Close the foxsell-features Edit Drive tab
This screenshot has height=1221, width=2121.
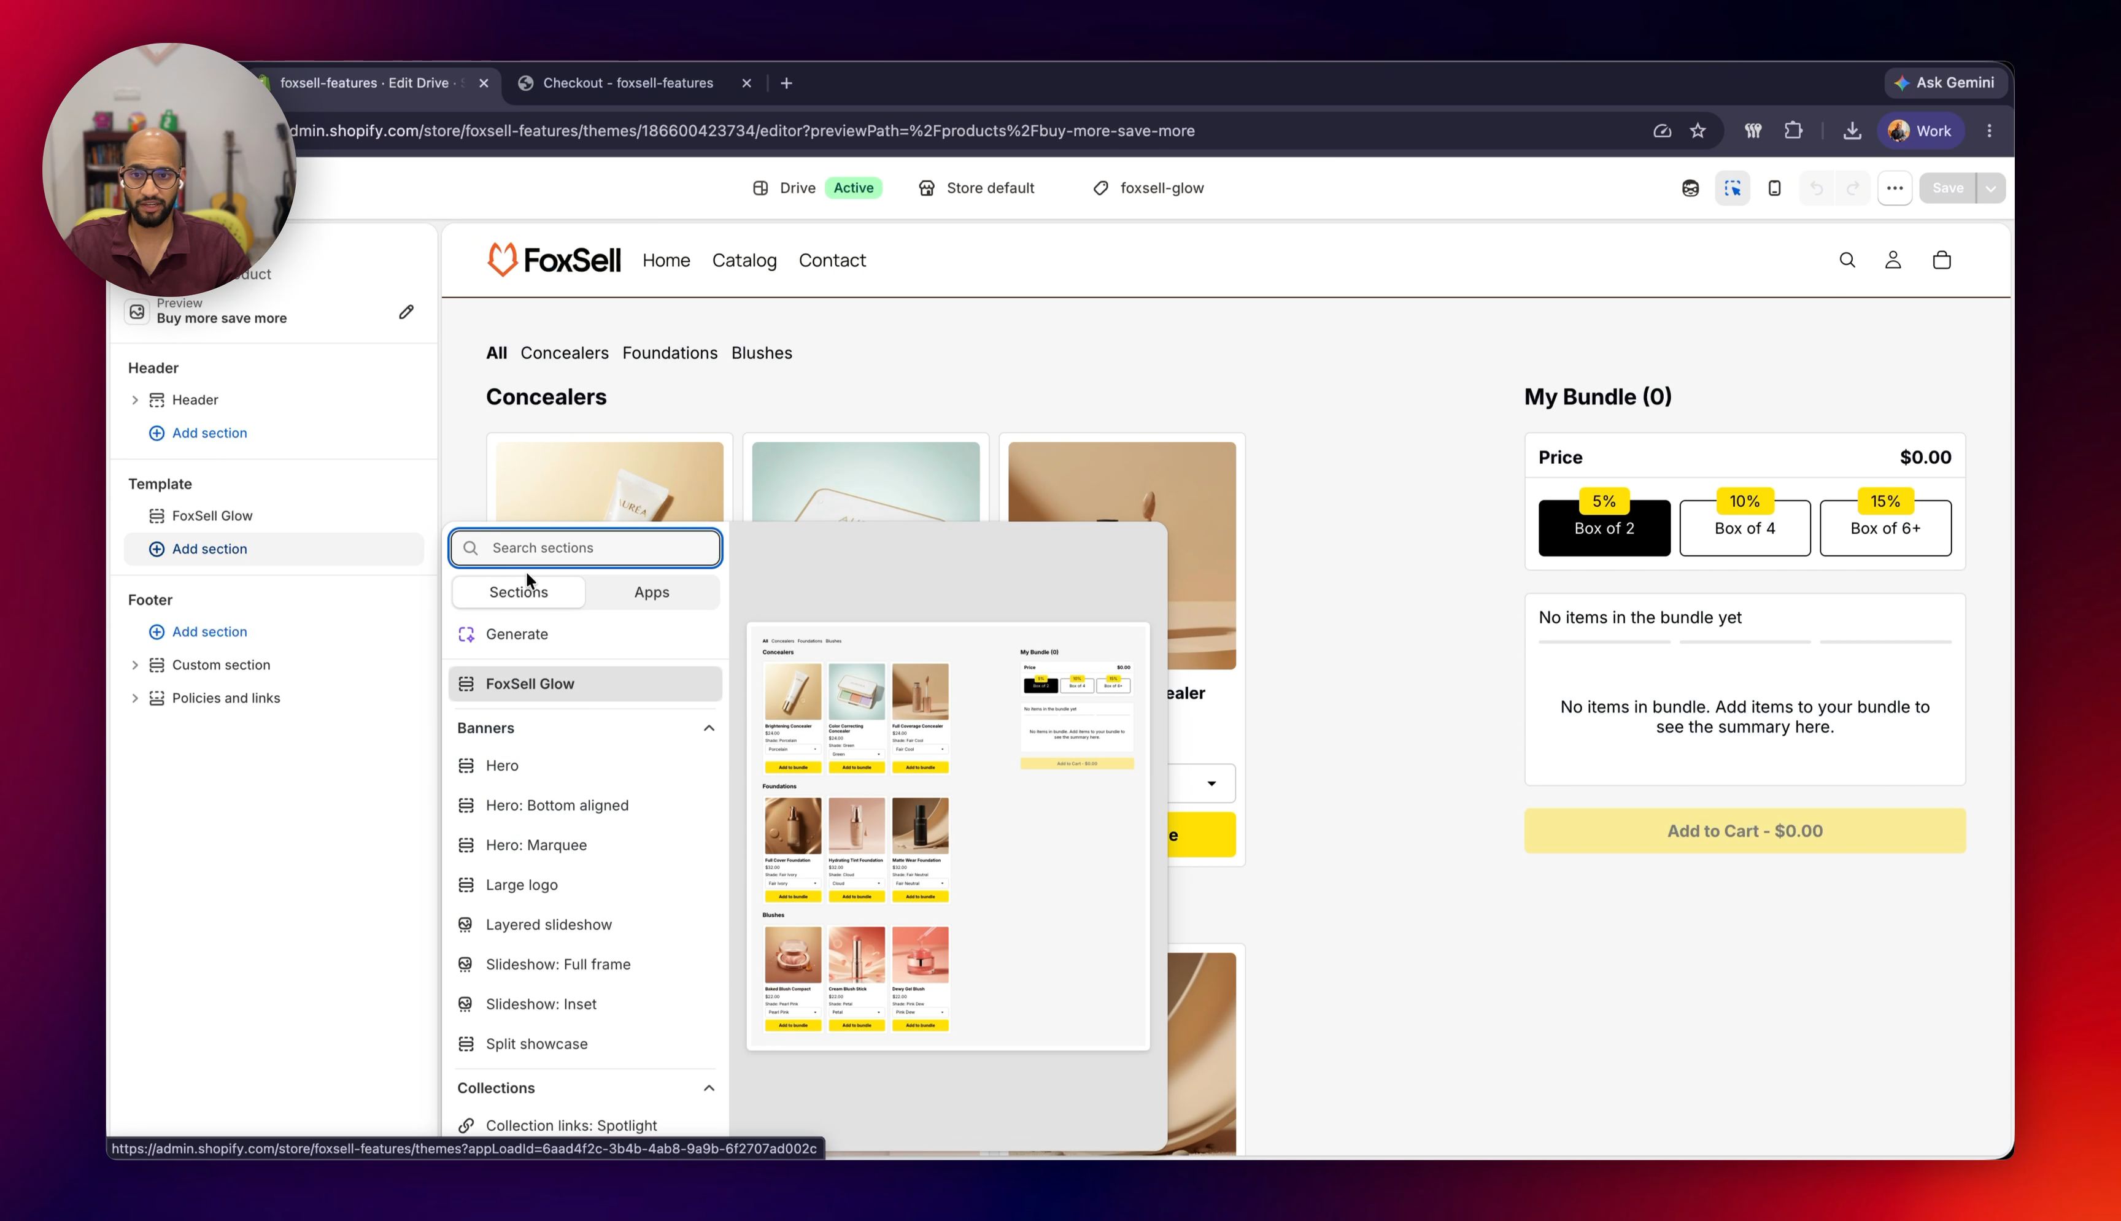(484, 83)
